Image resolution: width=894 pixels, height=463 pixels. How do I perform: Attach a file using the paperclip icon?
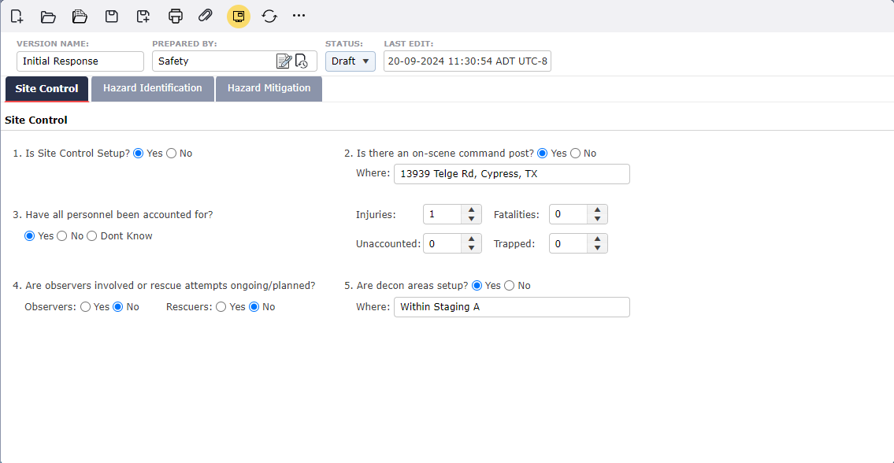206,16
